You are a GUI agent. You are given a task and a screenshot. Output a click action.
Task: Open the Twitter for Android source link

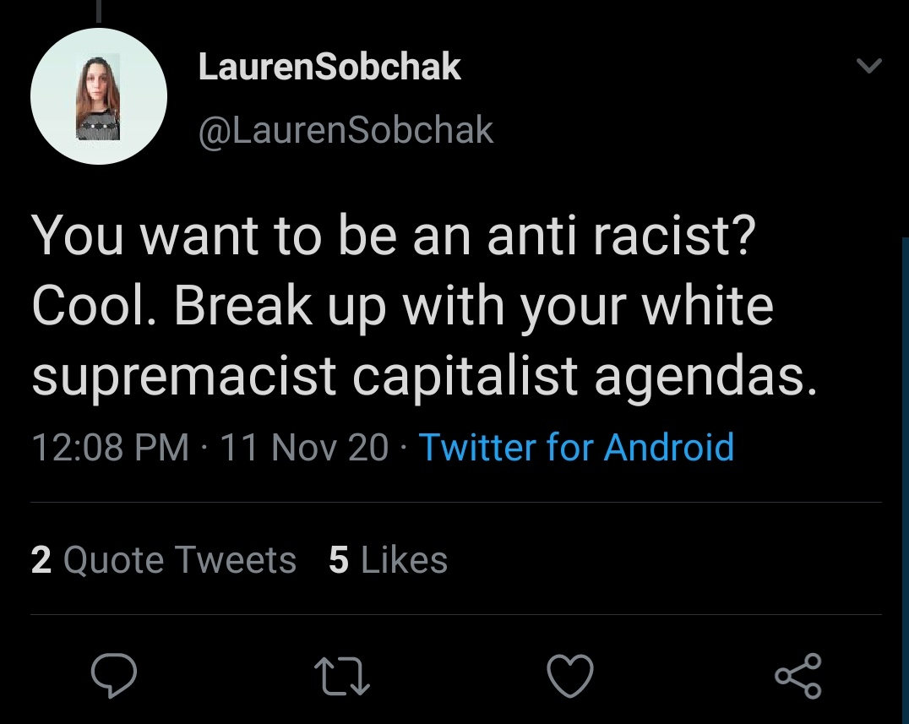[x=576, y=446]
